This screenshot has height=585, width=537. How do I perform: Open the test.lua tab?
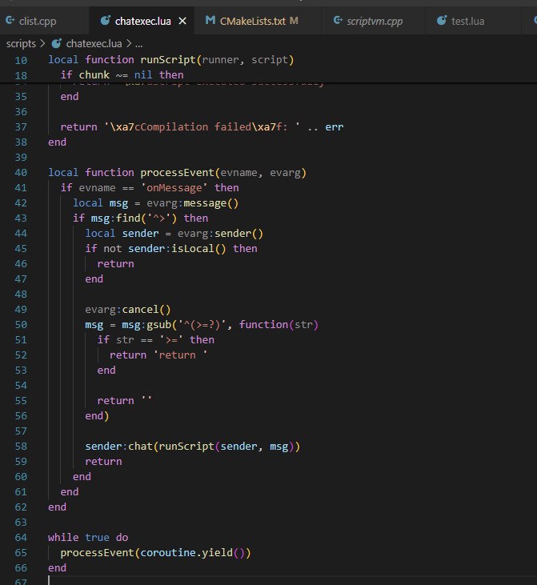coord(467,22)
